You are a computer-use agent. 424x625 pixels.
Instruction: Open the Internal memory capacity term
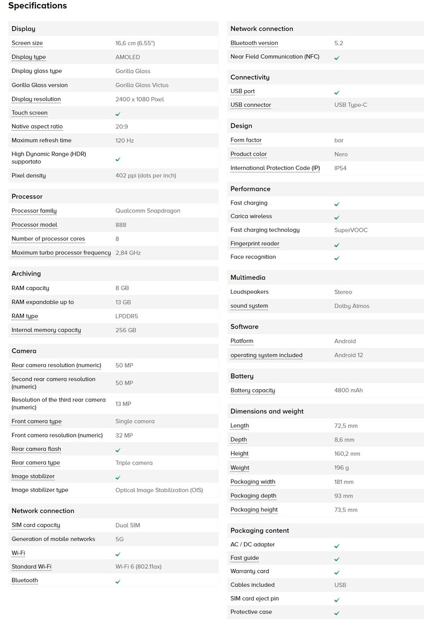pyautogui.click(x=46, y=330)
